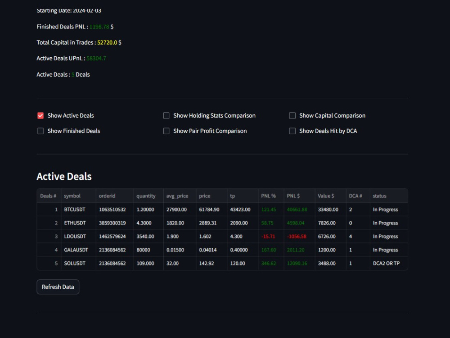450x338 pixels.
Task: Click DCA2 OR TP status cell
Action: 389,263
